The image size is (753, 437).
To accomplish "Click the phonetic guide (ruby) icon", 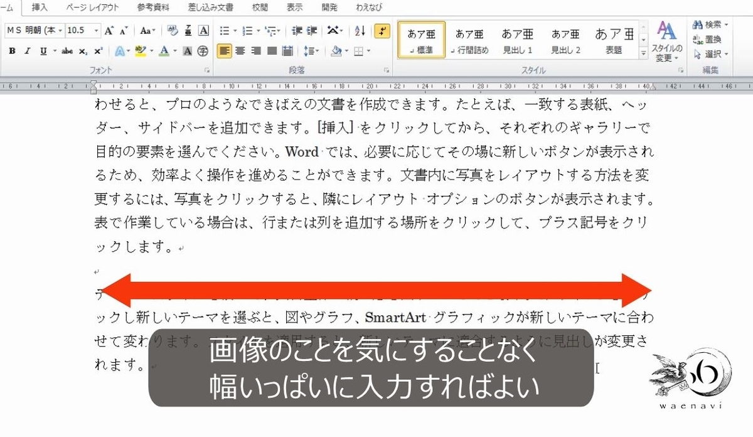I will click(x=188, y=30).
